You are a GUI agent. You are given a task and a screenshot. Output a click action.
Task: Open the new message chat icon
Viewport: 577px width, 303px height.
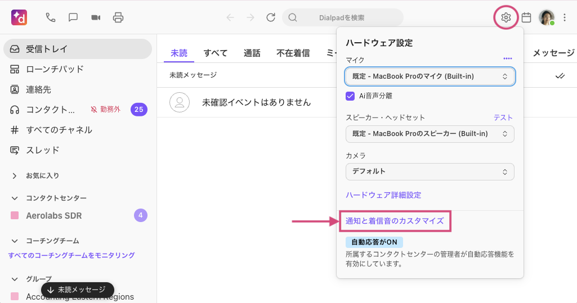pyautogui.click(x=73, y=17)
